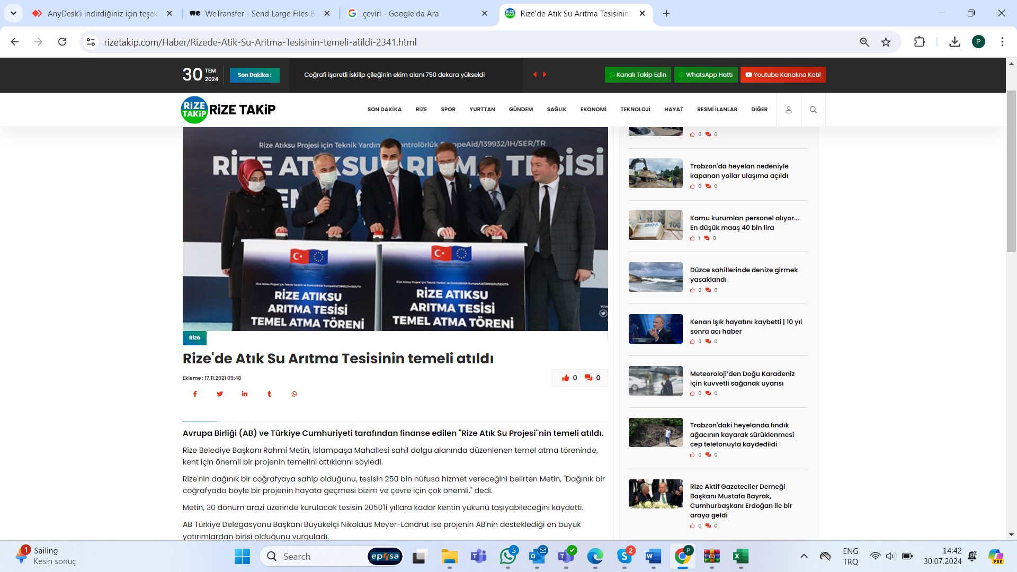This screenshot has height=572, width=1017.
Task: Expand DİĞER menu item
Action: click(x=759, y=110)
